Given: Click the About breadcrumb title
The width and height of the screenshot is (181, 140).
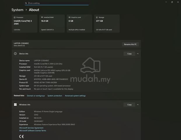Looking at the screenshot, I should pos(34,10).
